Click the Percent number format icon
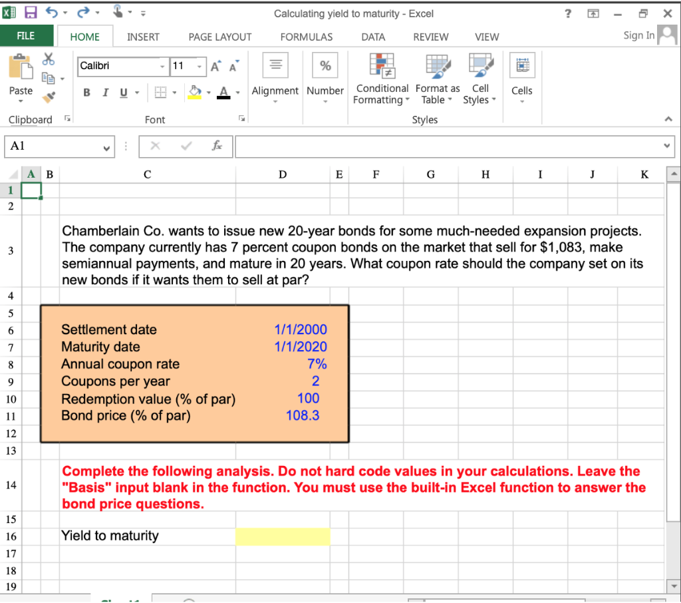Screen dimensions: 681x603 coord(325,65)
